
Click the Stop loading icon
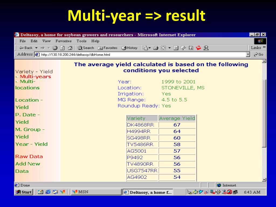pos(55,48)
